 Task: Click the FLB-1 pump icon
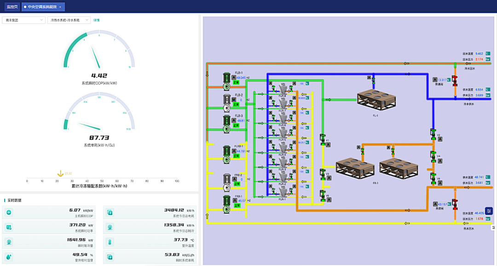226,81
